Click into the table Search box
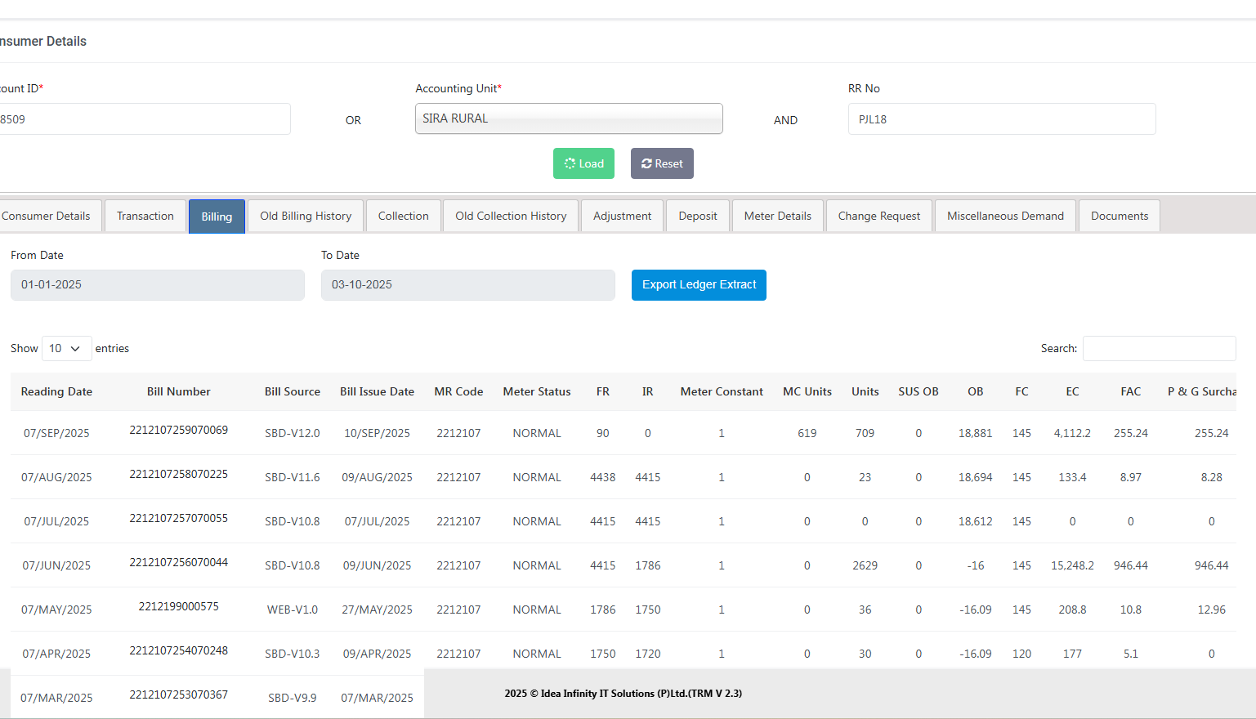 1159,349
